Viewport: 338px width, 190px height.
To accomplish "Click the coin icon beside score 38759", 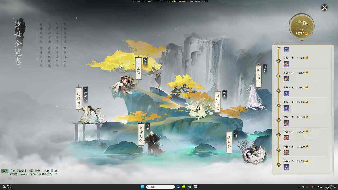I will point(306,34).
